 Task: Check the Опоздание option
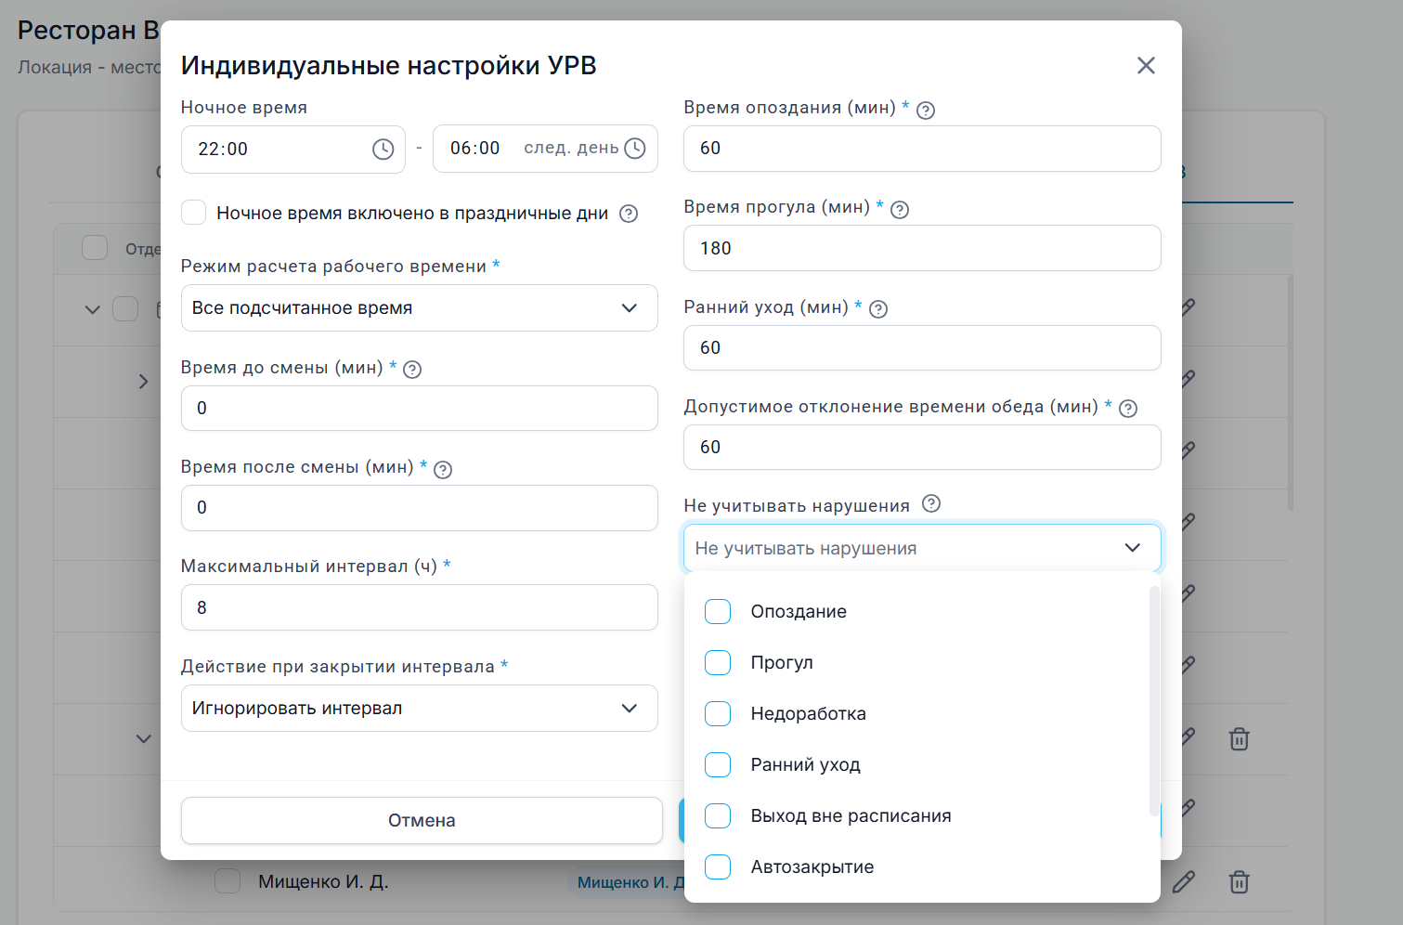coord(718,611)
